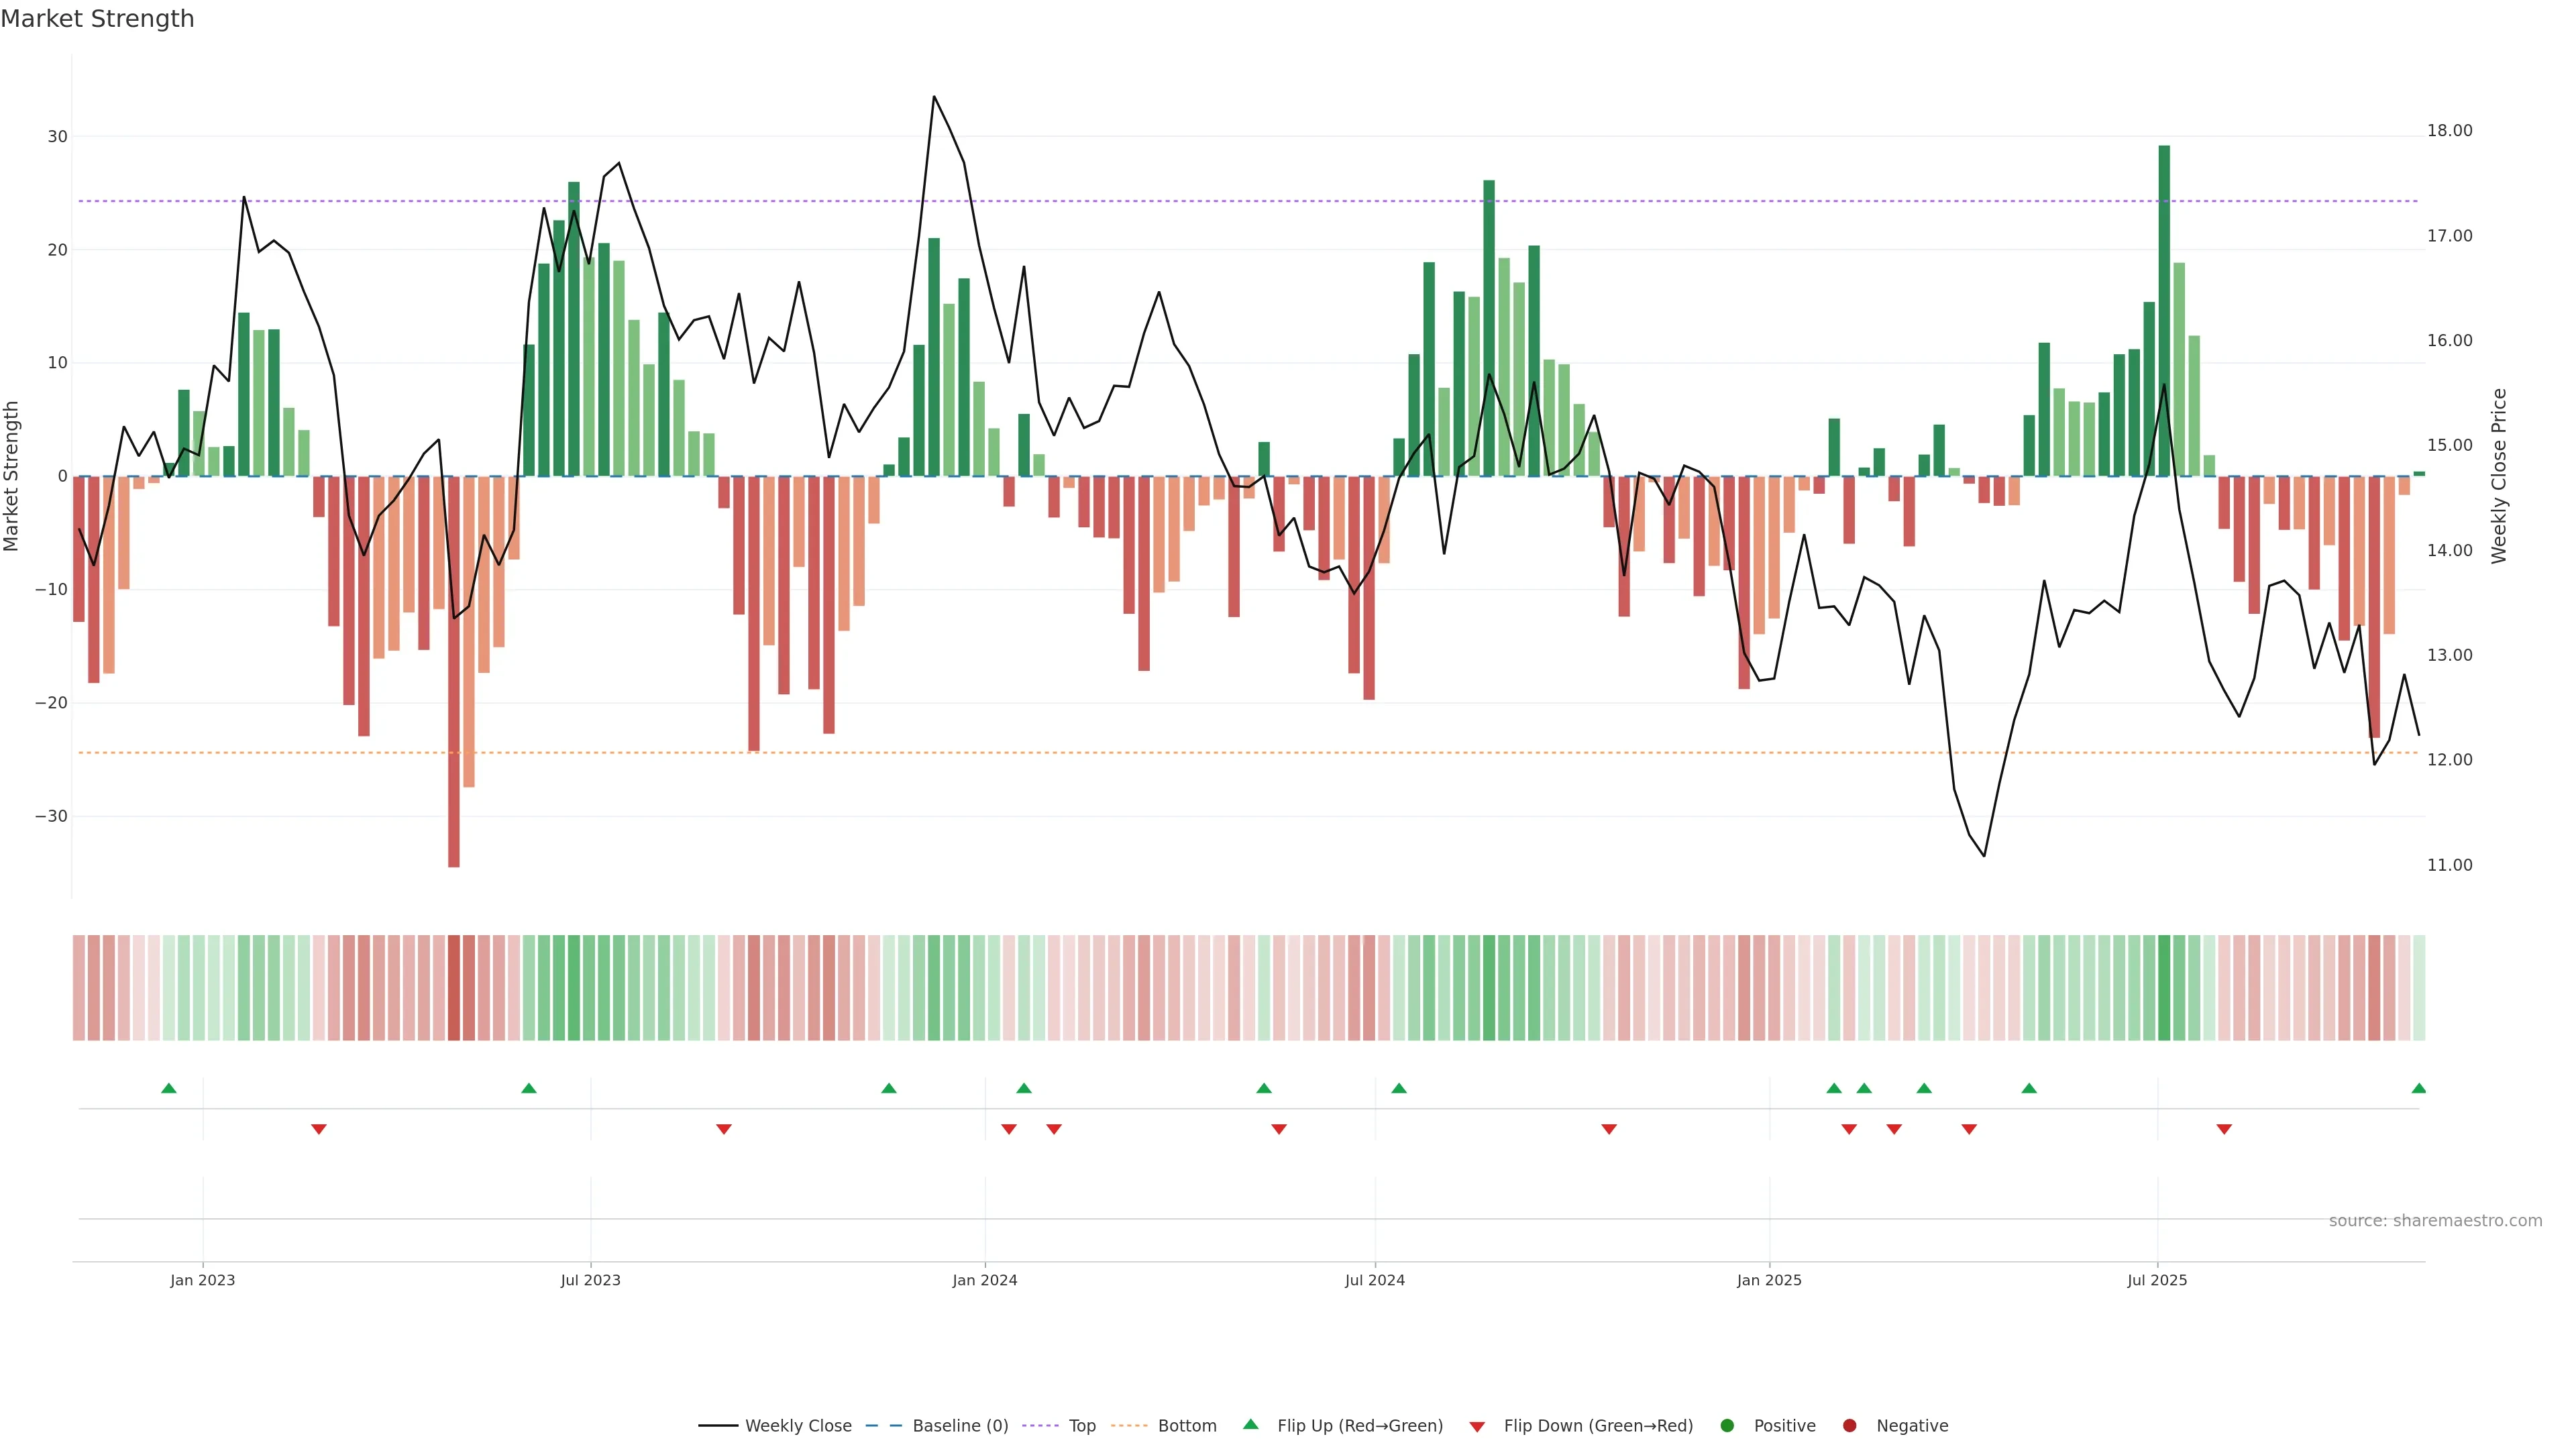This screenshot has width=2576, height=1449.
Task: Click the Negative red circle legend icon
Action: coord(1849,1426)
